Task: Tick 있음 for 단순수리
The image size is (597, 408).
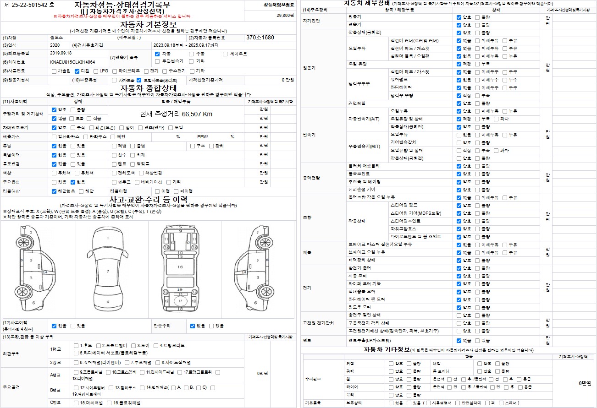Action: (x=211, y=326)
